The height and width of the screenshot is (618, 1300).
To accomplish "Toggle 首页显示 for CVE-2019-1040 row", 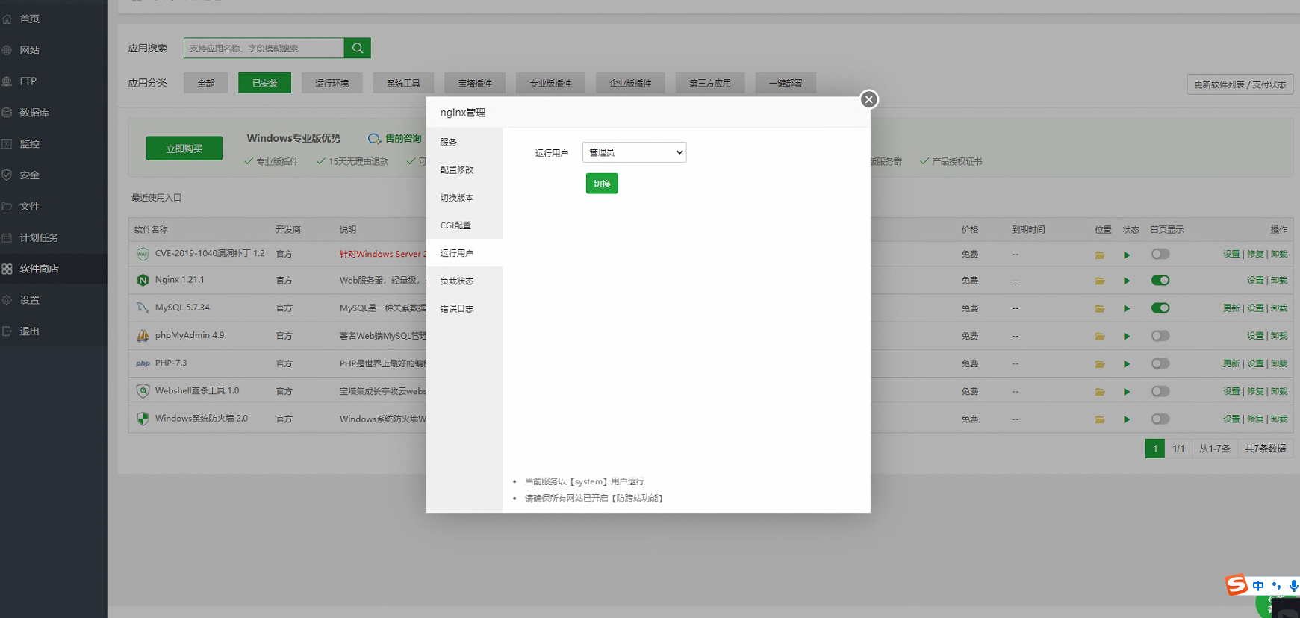I will [1160, 254].
